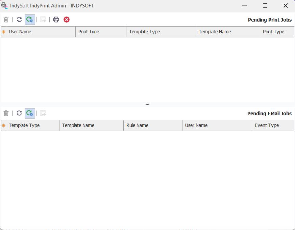Sort email jobs by Event Type column
The width and height of the screenshot is (295, 230).
(x=272, y=126)
